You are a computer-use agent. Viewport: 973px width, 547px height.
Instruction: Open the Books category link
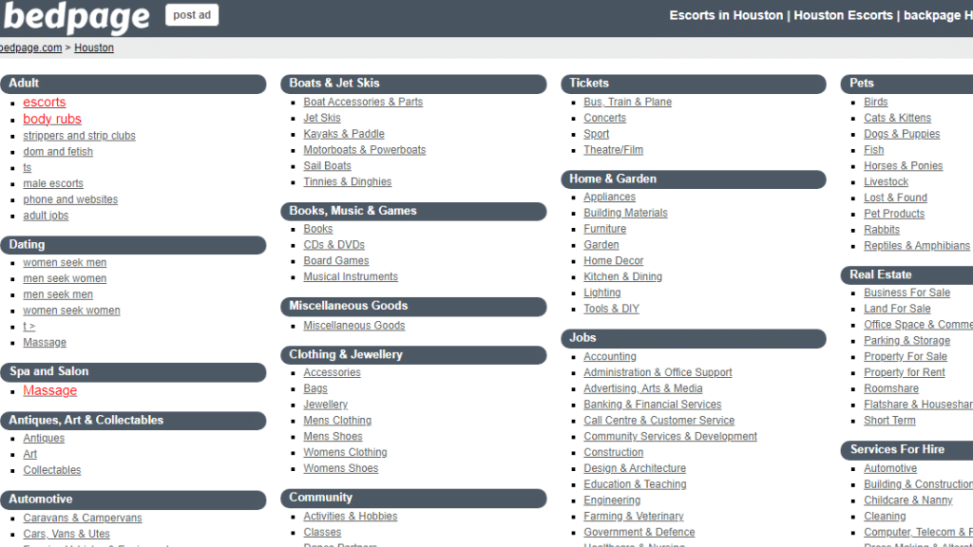point(317,229)
